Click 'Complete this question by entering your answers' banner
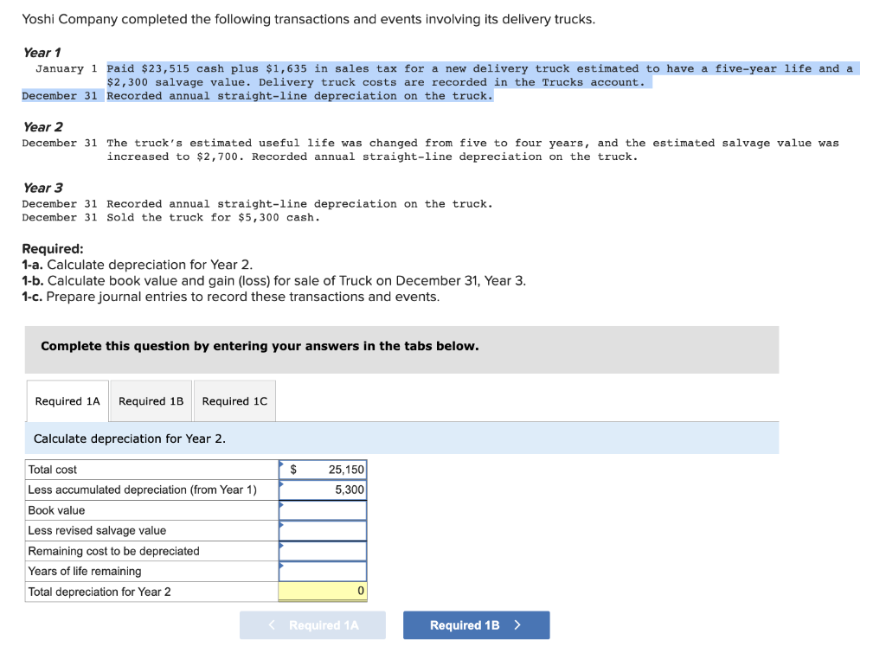 point(401,349)
